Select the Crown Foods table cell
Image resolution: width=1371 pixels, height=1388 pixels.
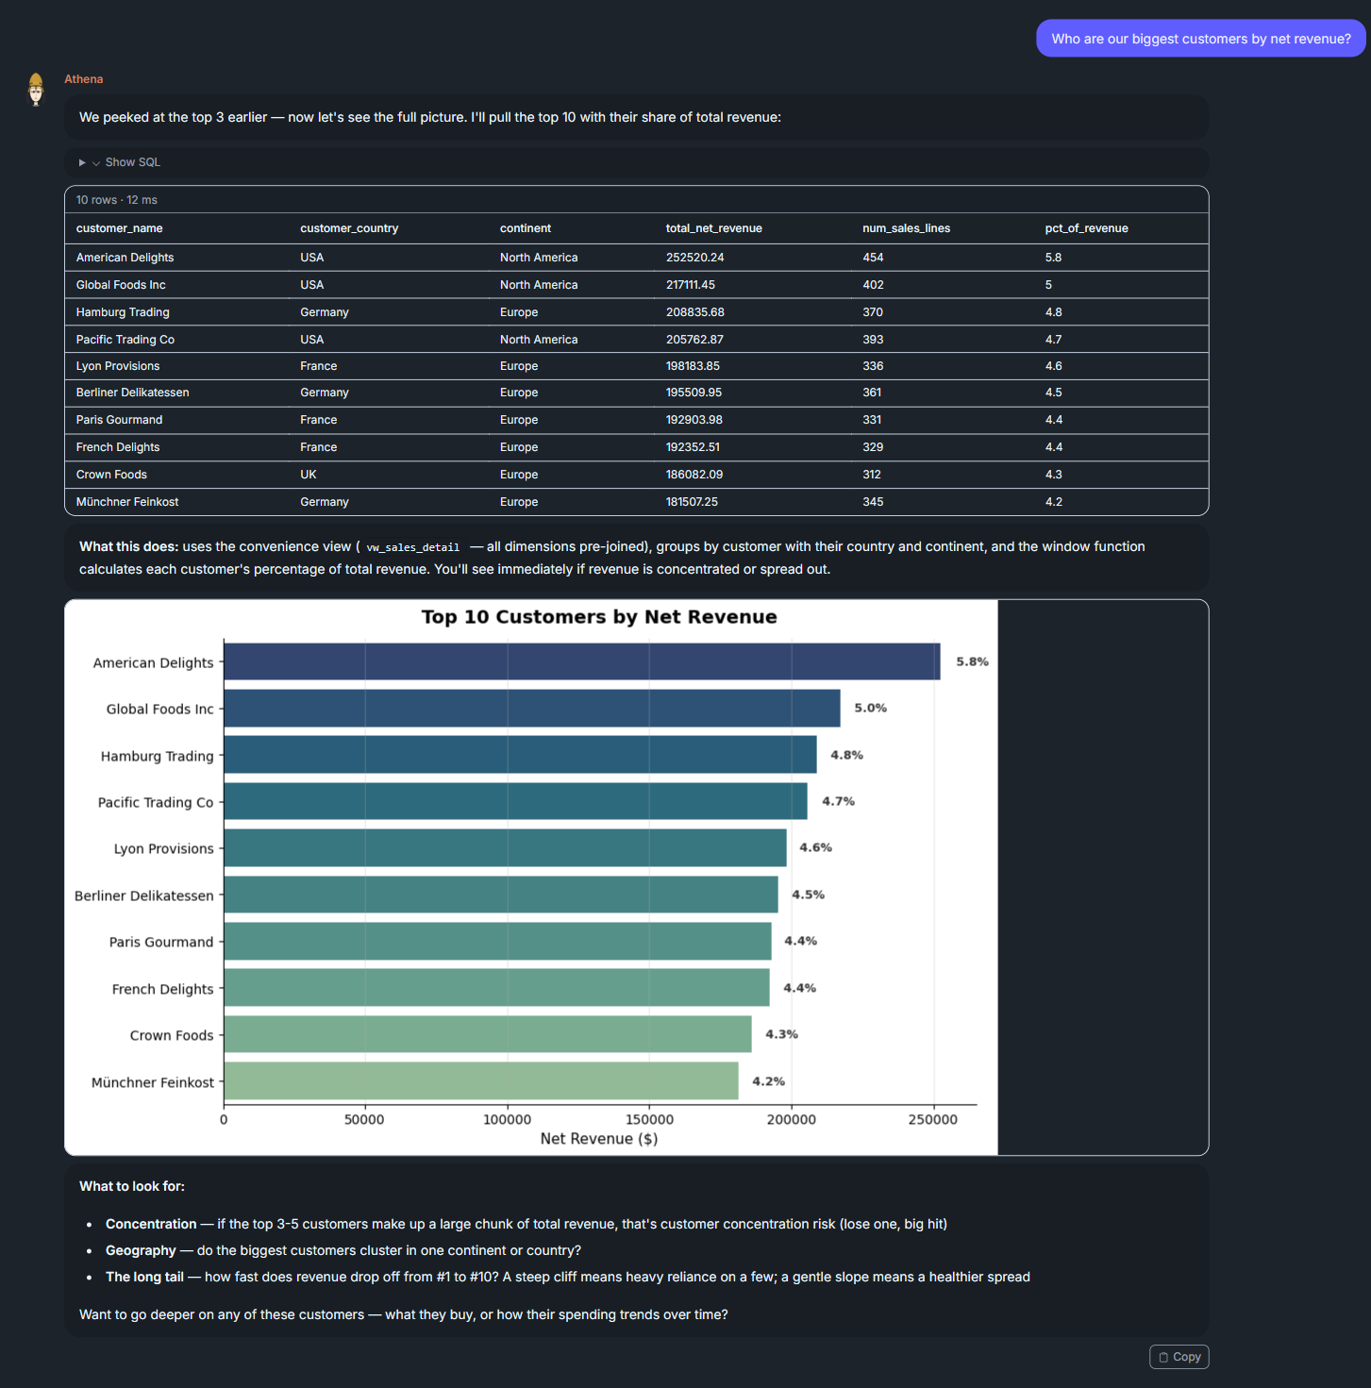tap(111, 475)
